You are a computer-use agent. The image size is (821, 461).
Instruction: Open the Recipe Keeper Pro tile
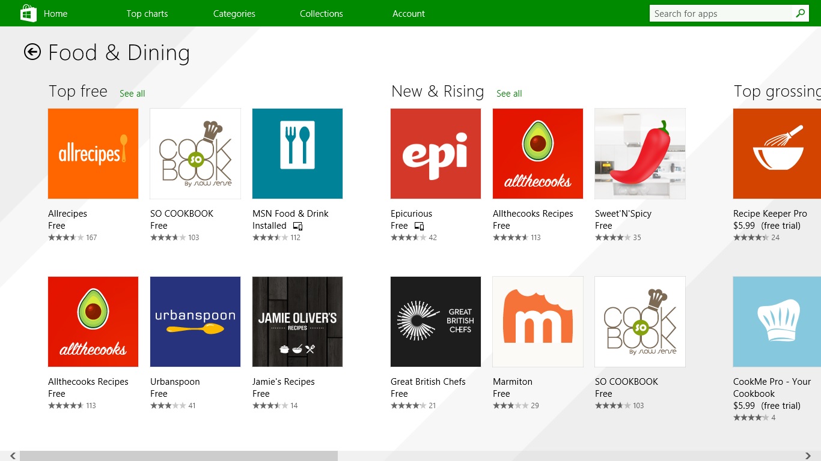click(777, 154)
